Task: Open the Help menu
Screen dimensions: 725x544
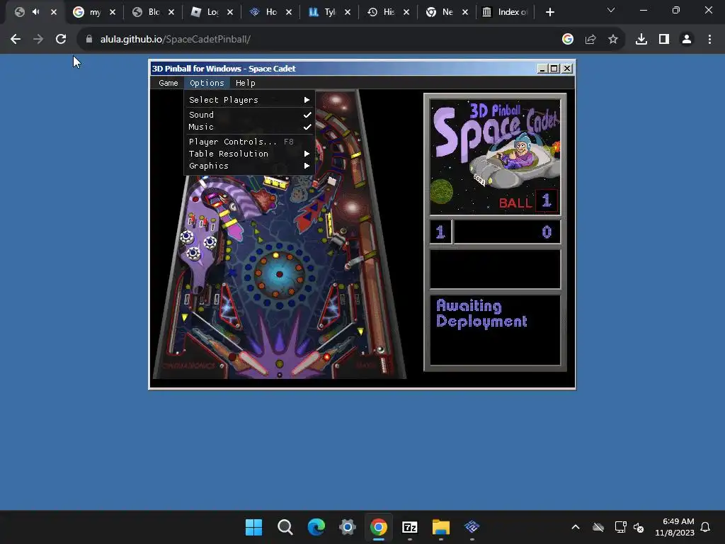Action: pos(245,83)
